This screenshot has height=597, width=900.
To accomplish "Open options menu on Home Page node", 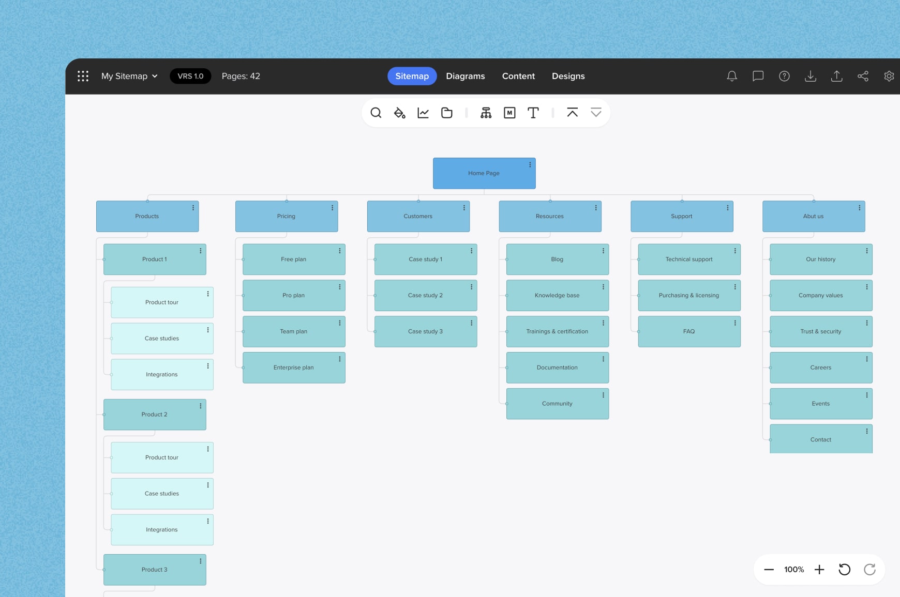I will (x=530, y=165).
